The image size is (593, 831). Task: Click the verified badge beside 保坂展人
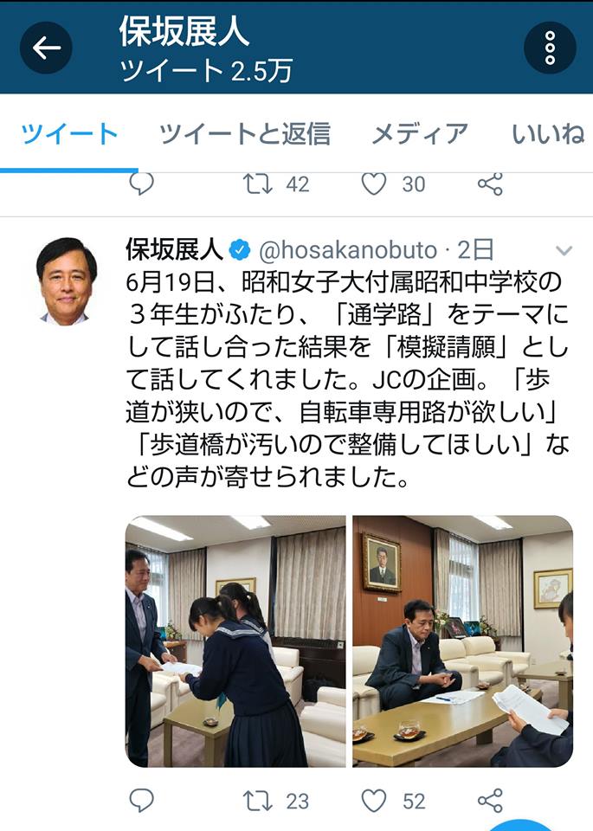240,250
